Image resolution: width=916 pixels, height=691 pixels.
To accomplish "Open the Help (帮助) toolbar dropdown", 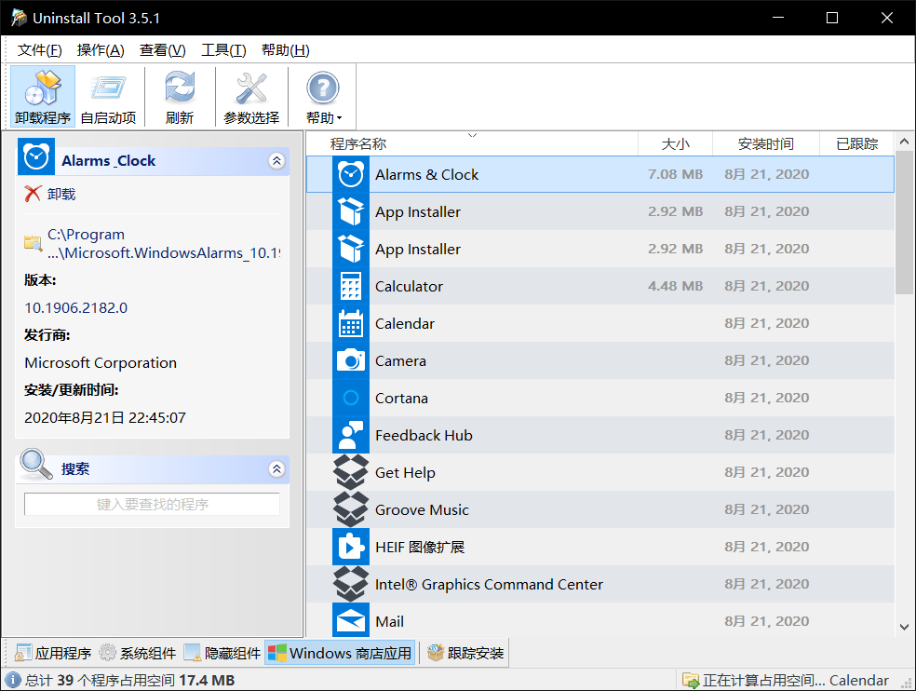I will point(323,96).
